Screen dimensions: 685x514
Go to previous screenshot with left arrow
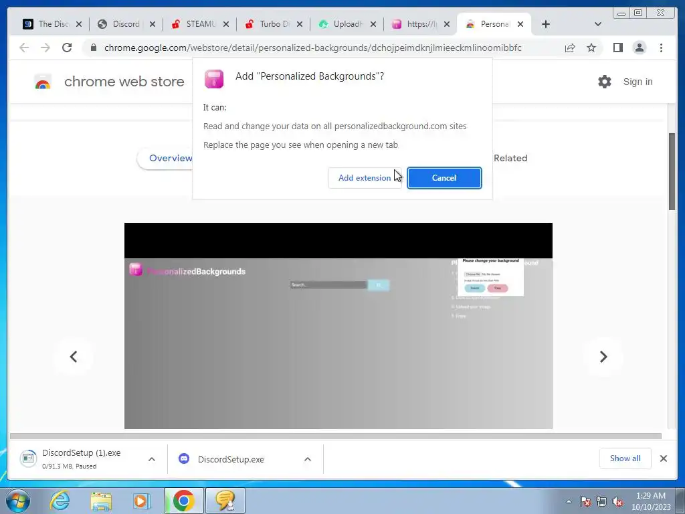click(x=74, y=357)
